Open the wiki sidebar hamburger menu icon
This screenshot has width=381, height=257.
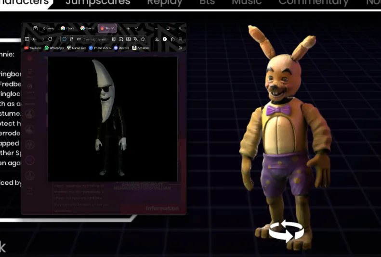pos(30,72)
